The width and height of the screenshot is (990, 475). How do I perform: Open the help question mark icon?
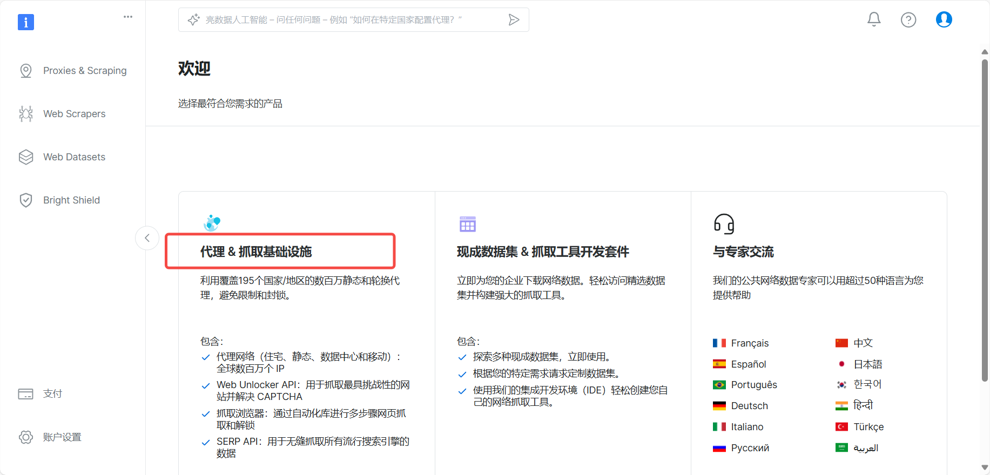tap(908, 20)
